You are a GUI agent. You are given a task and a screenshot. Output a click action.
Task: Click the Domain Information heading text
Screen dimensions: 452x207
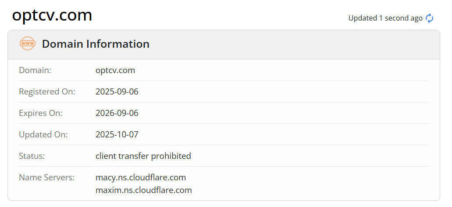click(x=96, y=44)
